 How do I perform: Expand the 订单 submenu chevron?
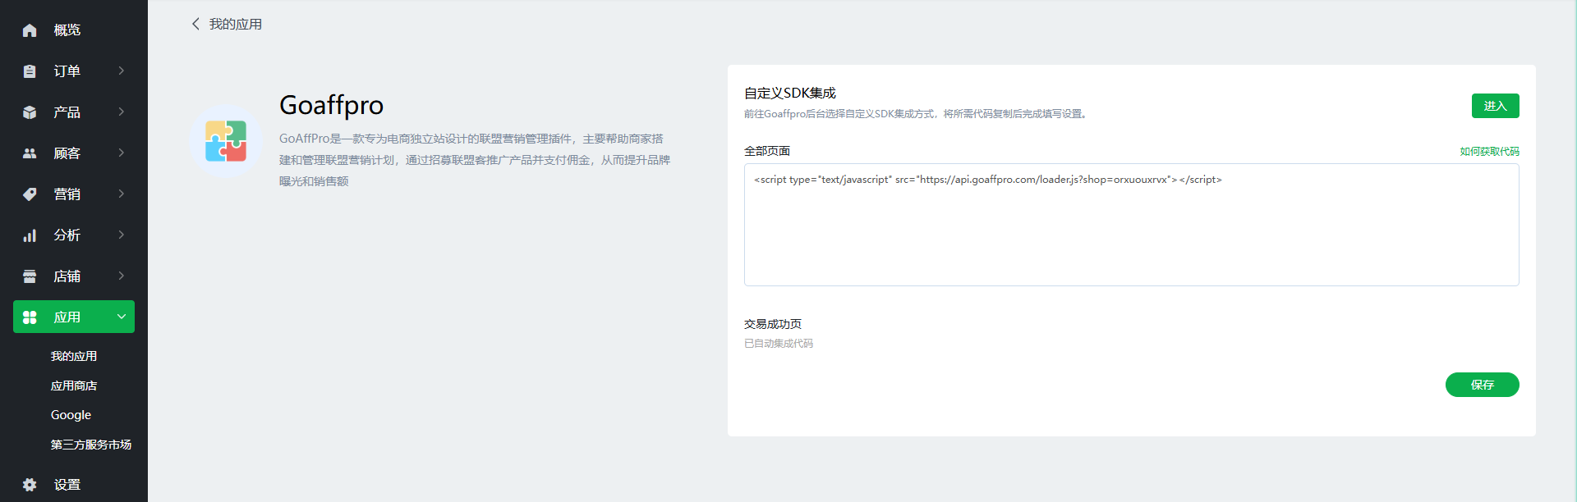tap(122, 71)
